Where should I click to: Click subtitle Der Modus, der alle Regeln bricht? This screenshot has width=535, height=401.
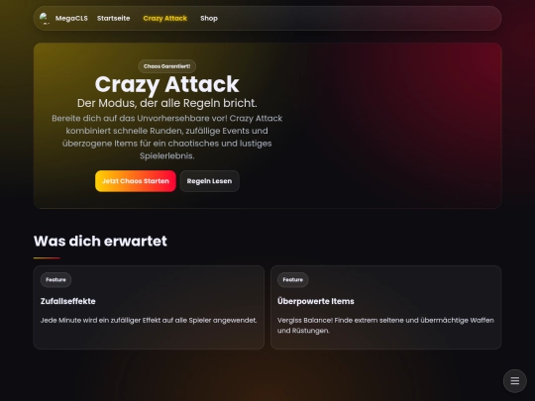(166, 103)
